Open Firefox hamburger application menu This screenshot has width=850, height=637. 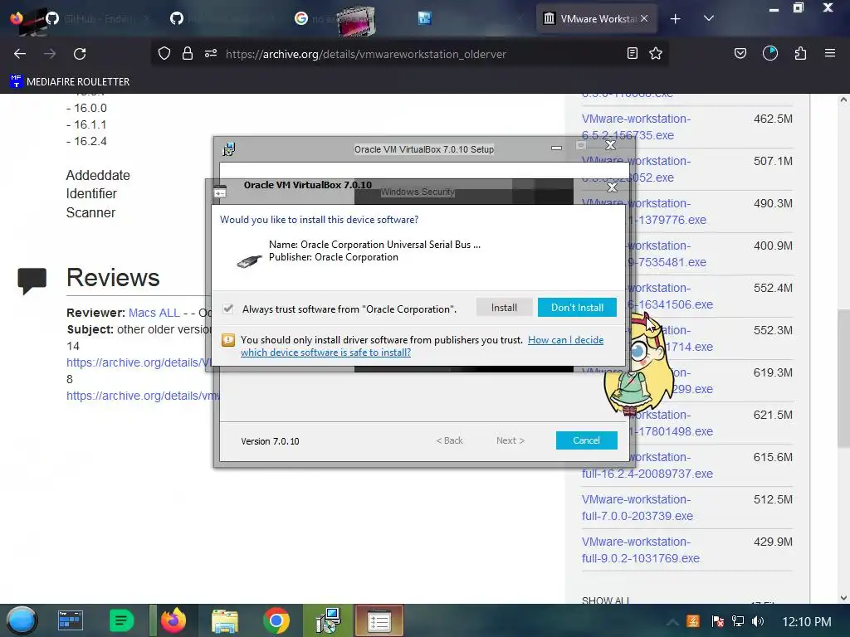tap(830, 53)
